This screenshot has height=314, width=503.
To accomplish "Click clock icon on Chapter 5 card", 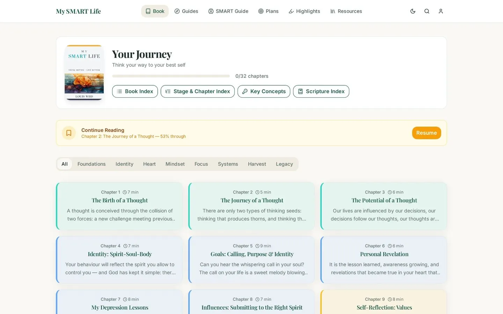I will pos(257,246).
